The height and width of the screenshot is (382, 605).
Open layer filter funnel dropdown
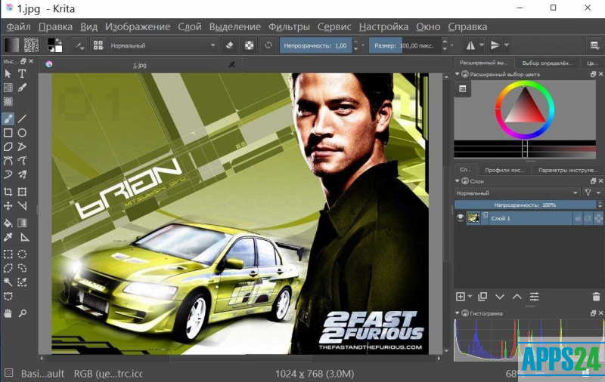pyautogui.click(x=592, y=193)
